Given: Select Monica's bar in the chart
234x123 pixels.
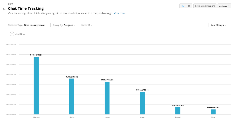Looking at the screenshot, I should pos(36,85).
